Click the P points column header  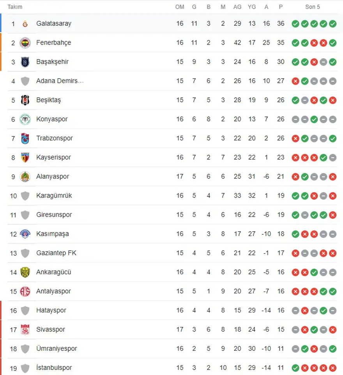(x=281, y=7)
